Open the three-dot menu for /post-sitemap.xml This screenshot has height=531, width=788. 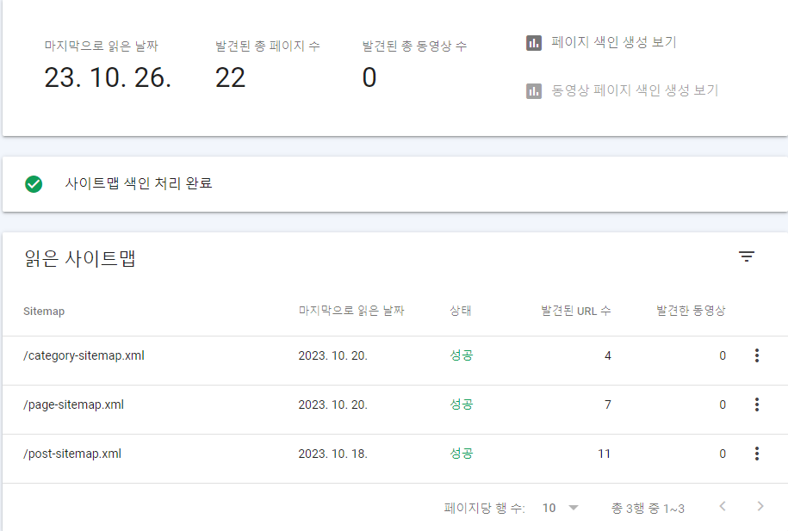coord(757,454)
